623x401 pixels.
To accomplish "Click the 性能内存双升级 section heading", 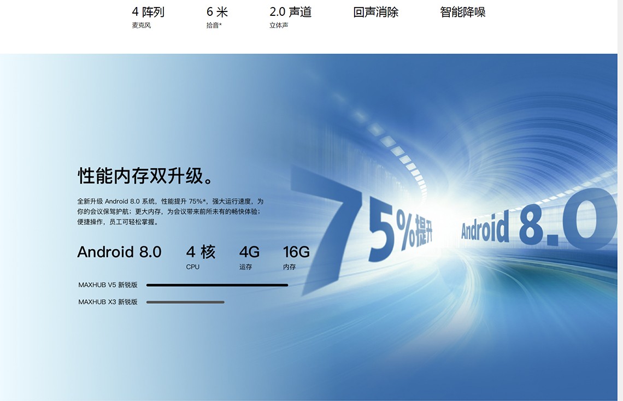I will (x=146, y=176).
